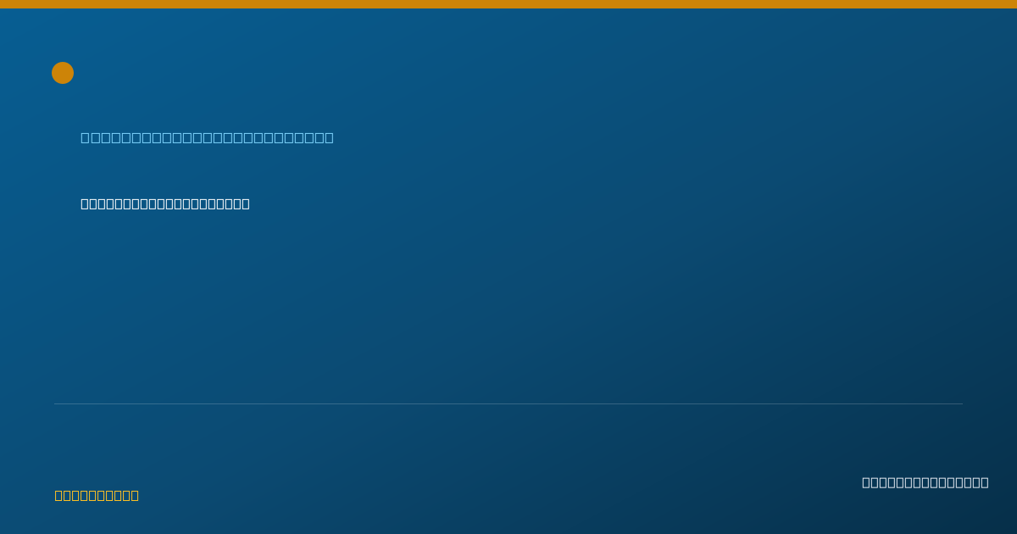The width and height of the screenshot is (1017, 534).
Task: Open the yellow footer link text
Action: 97,495
